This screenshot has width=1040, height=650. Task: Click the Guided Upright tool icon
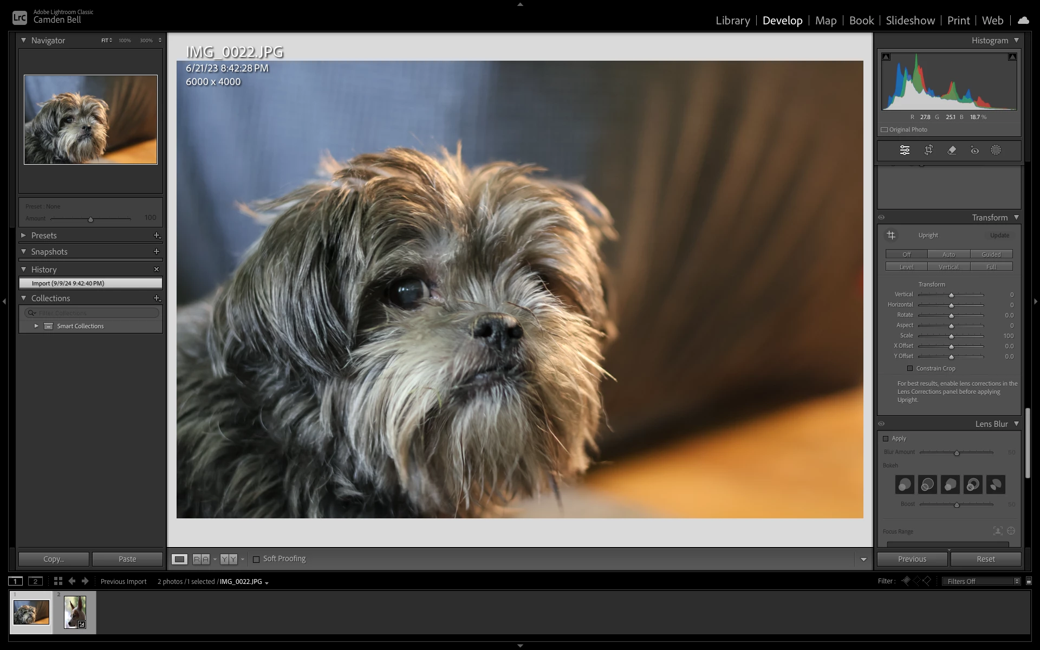click(891, 235)
